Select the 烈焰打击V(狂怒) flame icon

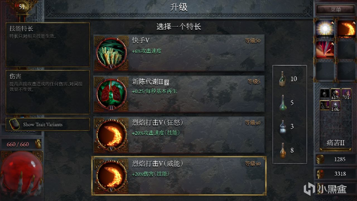[111, 135]
